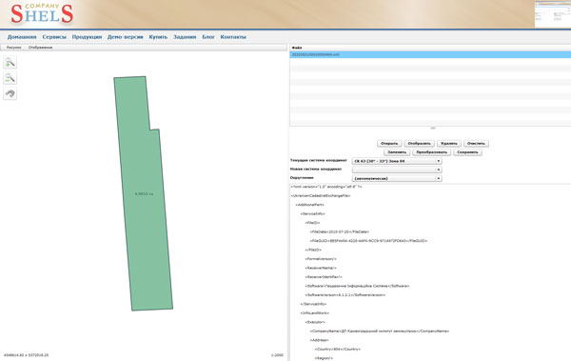The width and height of the screenshot is (571, 361).
Task: Click the cursor coordinates readout at bottom-left
Action: click(26, 354)
